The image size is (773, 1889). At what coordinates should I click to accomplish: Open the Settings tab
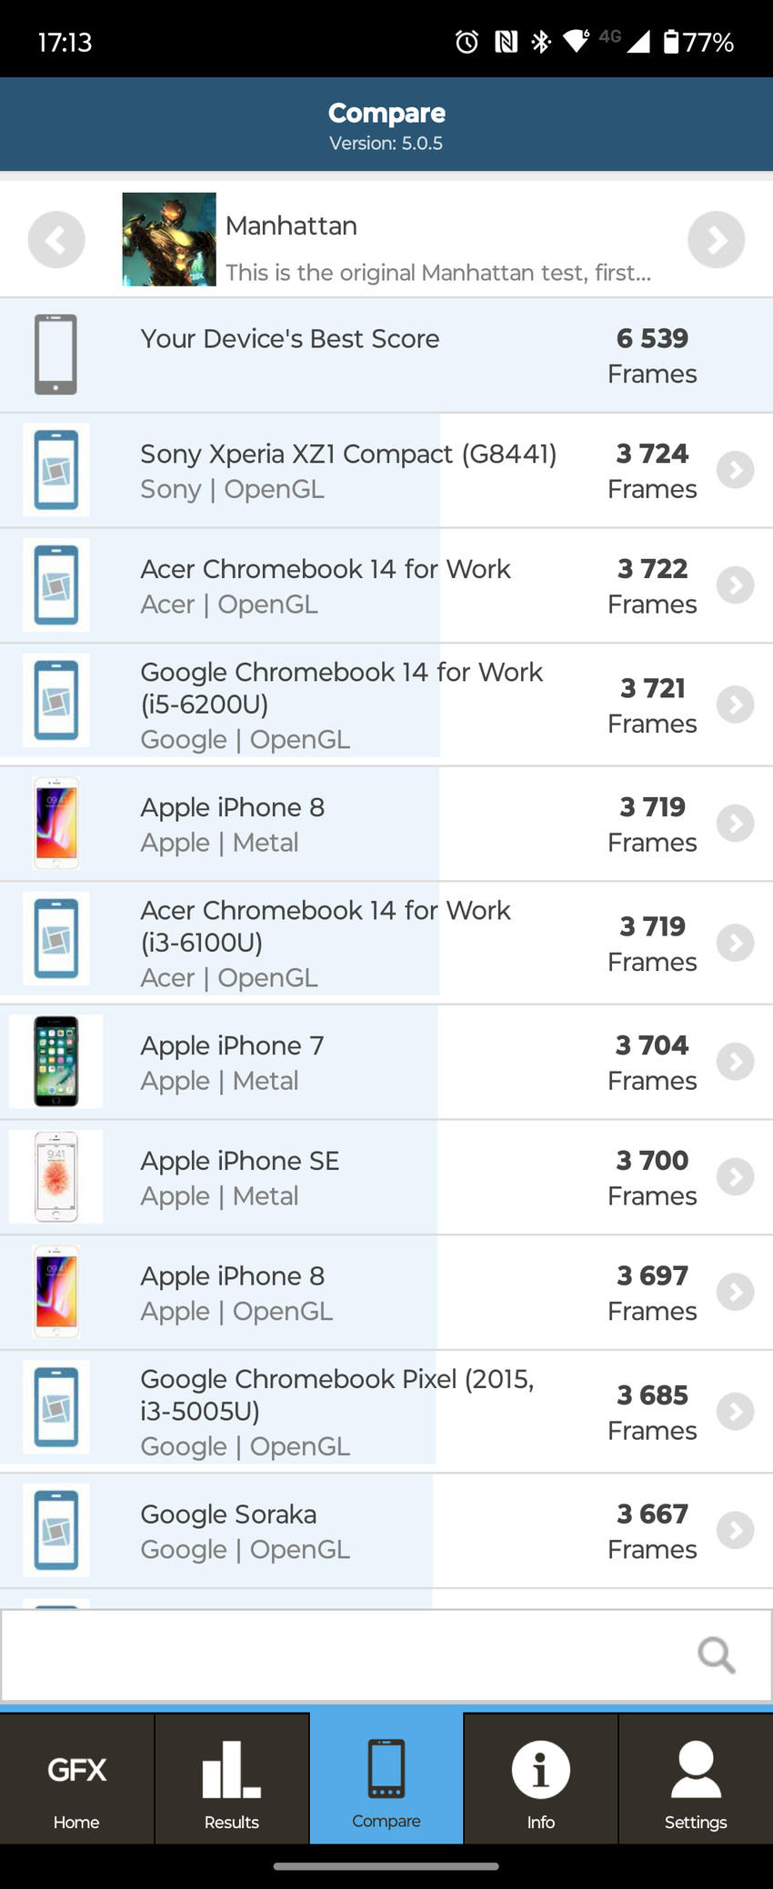click(x=696, y=1780)
